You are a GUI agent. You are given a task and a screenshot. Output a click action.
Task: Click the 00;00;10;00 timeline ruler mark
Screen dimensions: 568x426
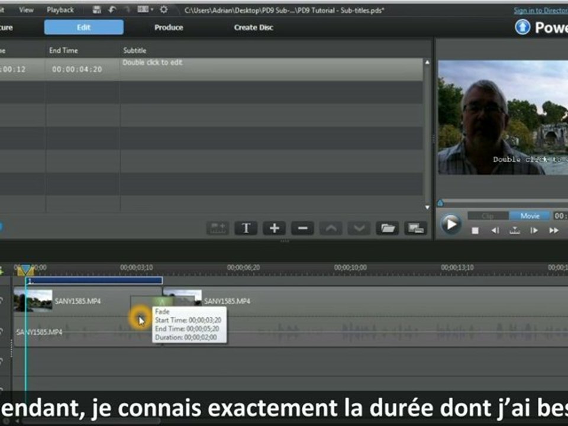pyautogui.click(x=350, y=267)
